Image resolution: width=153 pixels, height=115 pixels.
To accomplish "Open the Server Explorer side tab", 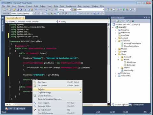I will (x=3, y=24).
